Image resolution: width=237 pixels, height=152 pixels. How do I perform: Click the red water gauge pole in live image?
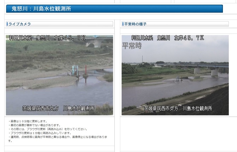(85, 73)
